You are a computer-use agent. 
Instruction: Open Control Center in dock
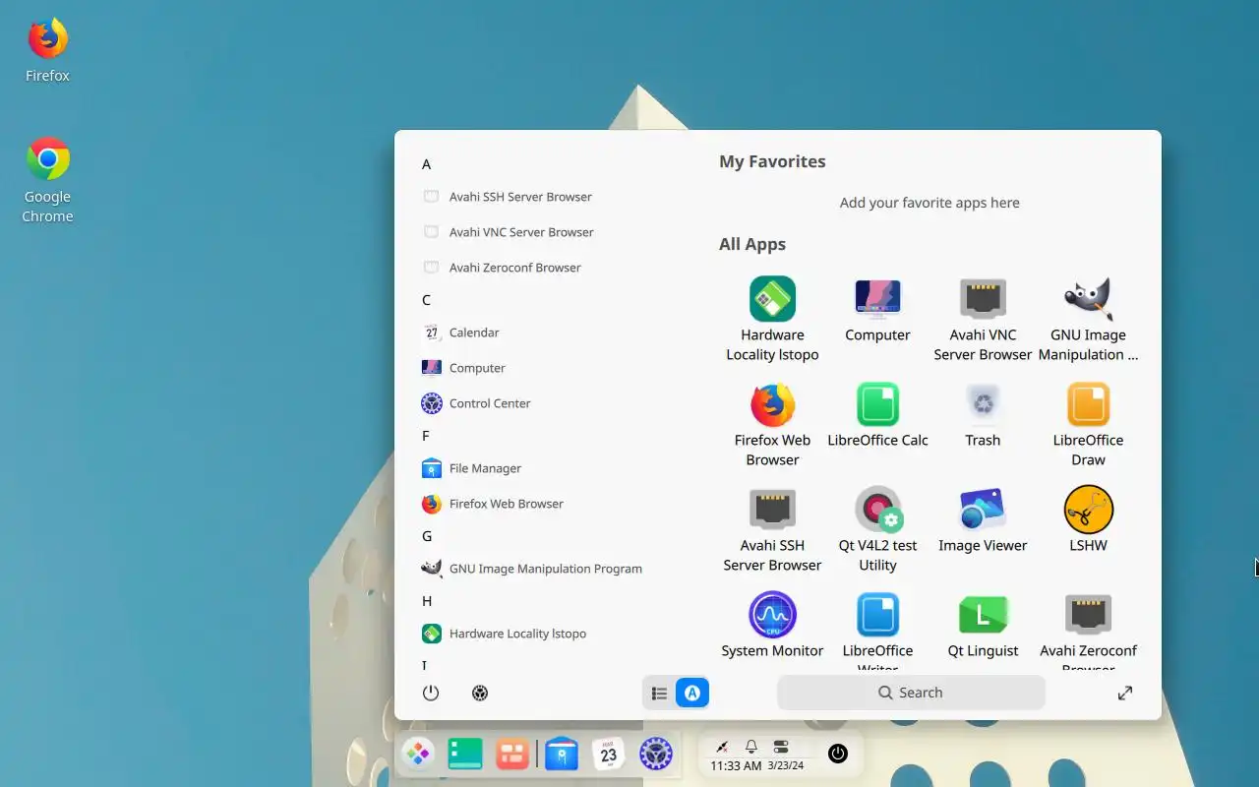[656, 755]
